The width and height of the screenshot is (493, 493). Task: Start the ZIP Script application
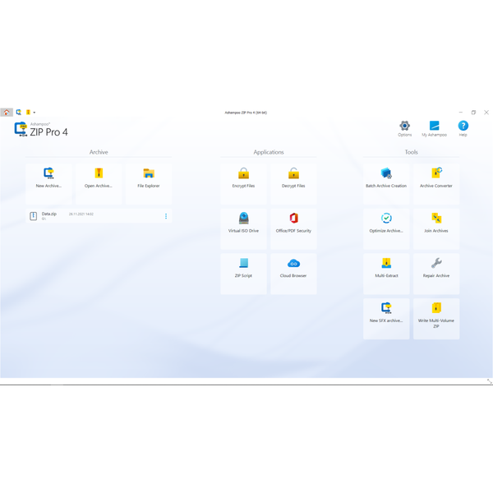[244, 274]
